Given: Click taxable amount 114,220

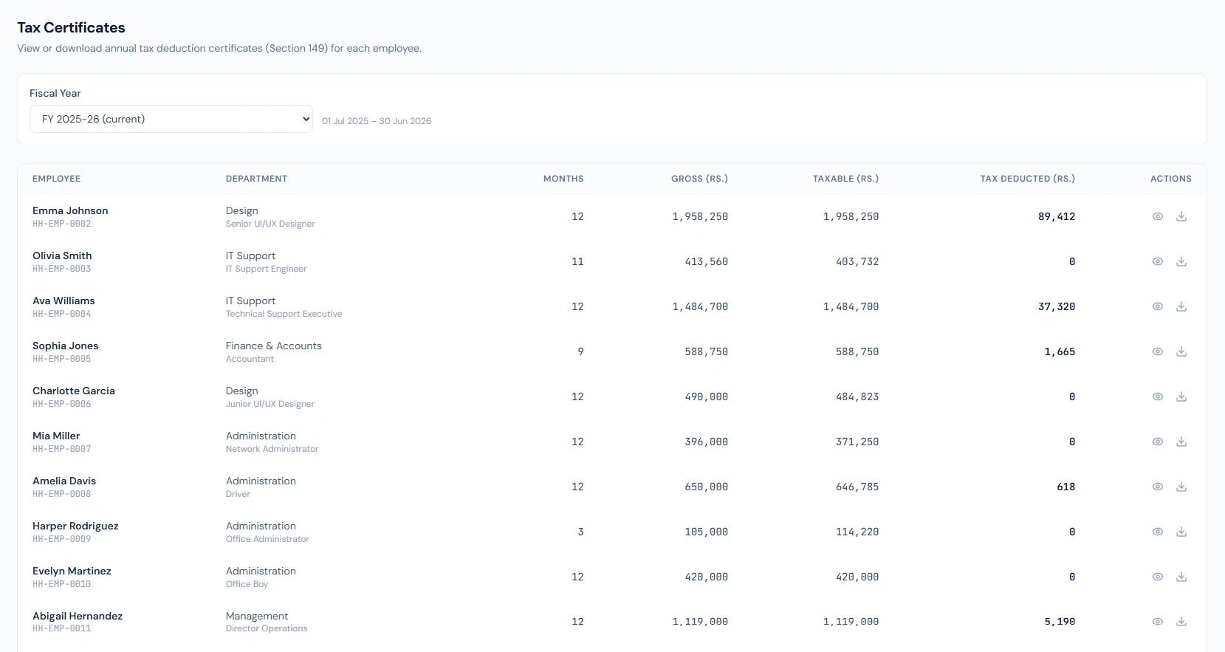Looking at the screenshot, I should point(857,532).
